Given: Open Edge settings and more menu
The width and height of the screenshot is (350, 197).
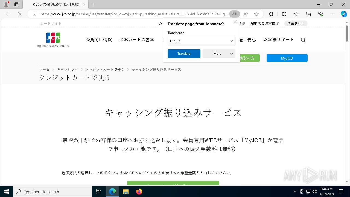Looking at the screenshot, I should (332, 14).
